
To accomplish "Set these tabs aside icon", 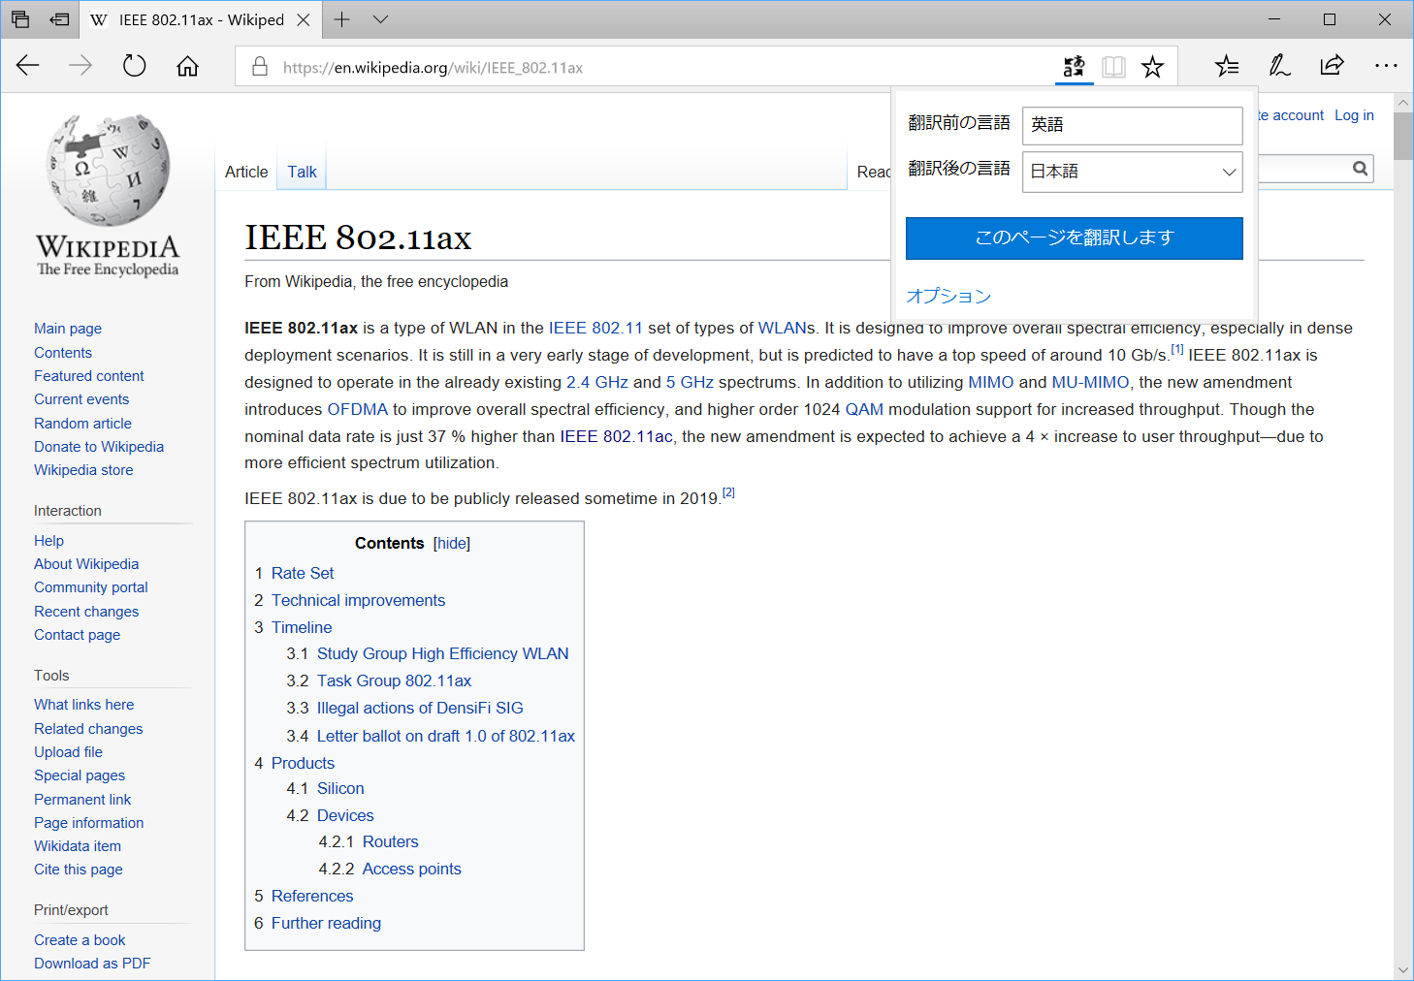I will [59, 19].
